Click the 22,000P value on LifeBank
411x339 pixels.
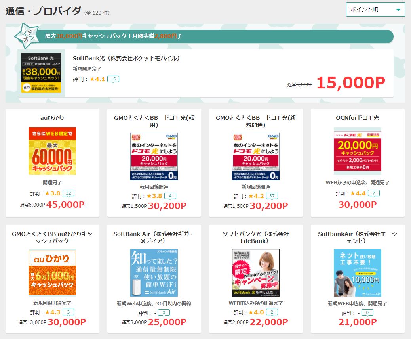[x=269, y=322]
